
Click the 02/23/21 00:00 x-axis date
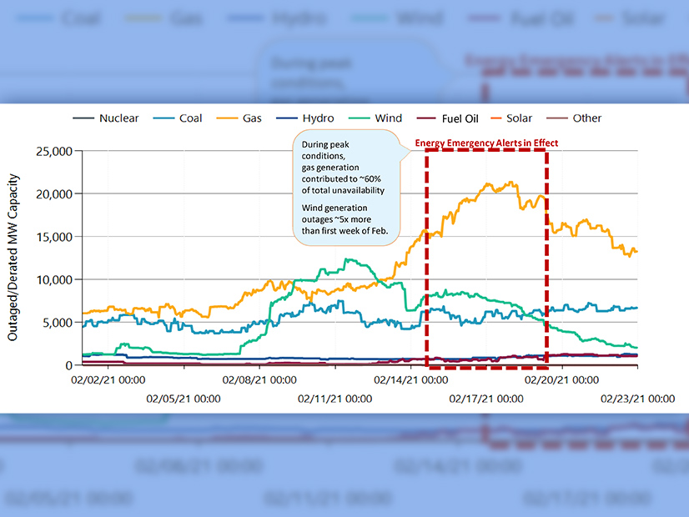click(638, 399)
